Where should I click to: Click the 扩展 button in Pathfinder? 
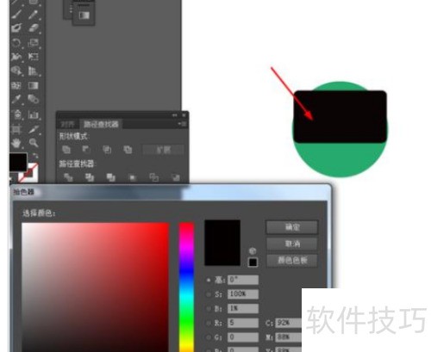point(163,150)
